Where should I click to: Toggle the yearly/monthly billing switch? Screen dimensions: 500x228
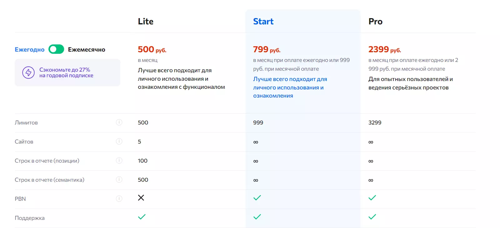[56, 49]
